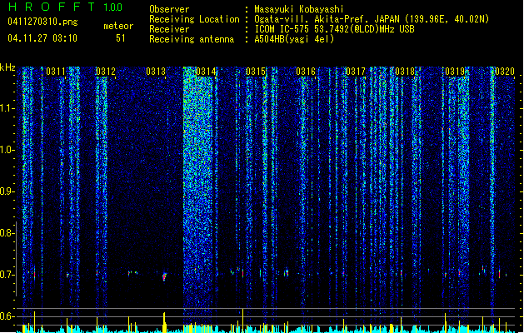Click the Receiver label
This screenshot has height=333, width=524.
click(169, 29)
